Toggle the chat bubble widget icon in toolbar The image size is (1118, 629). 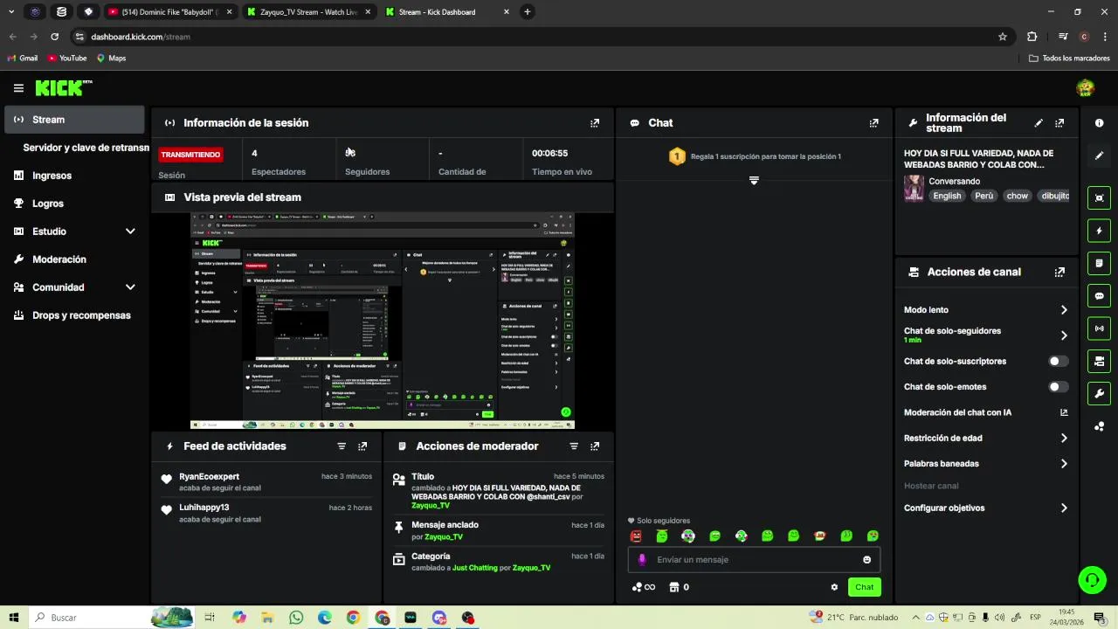(x=1099, y=296)
